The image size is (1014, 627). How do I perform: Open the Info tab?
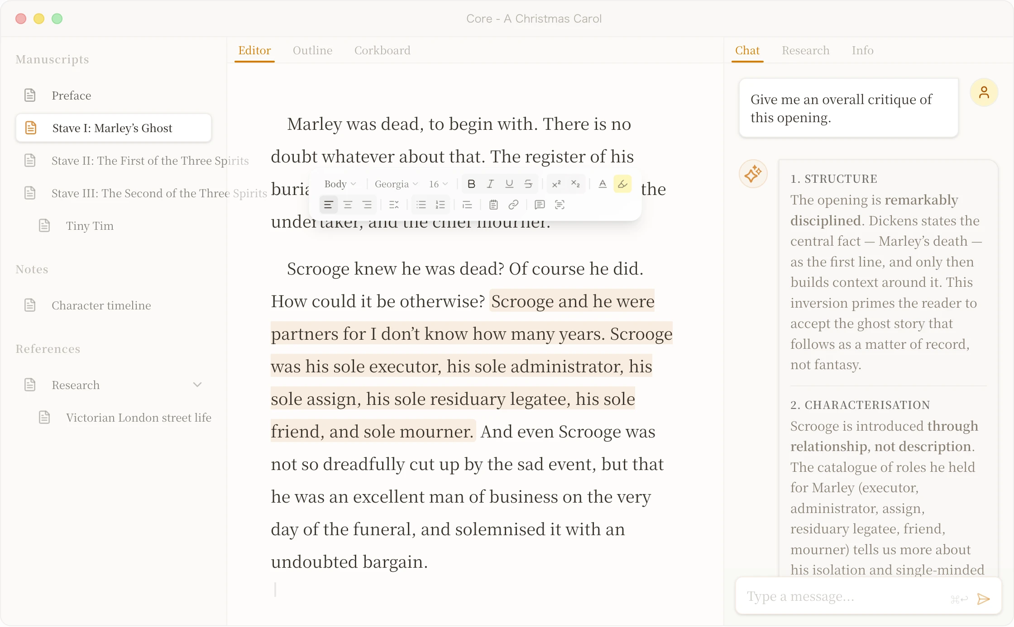(863, 50)
